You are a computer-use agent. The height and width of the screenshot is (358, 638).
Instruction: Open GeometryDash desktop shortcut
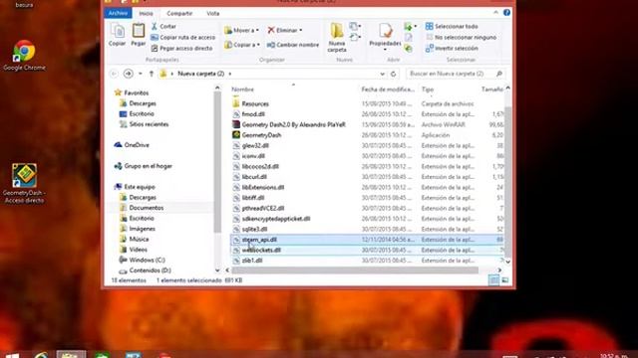pos(24,183)
